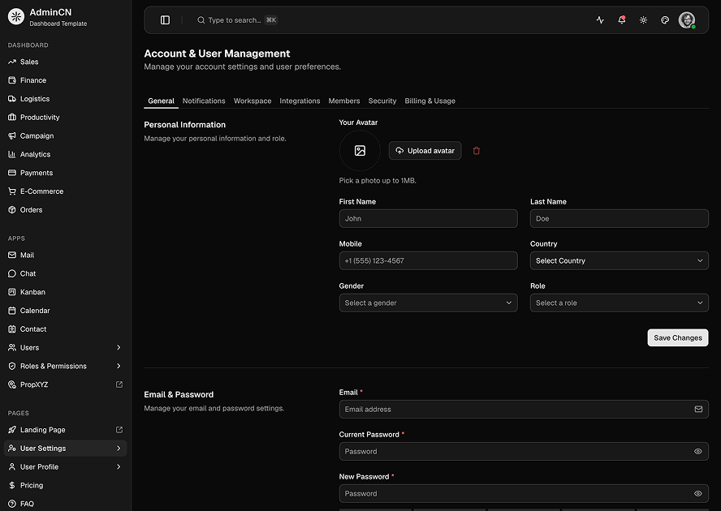This screenshot has width=721, height=511.
Task: Open FAQ page in sidebar
Action: (x=65, y=504)
